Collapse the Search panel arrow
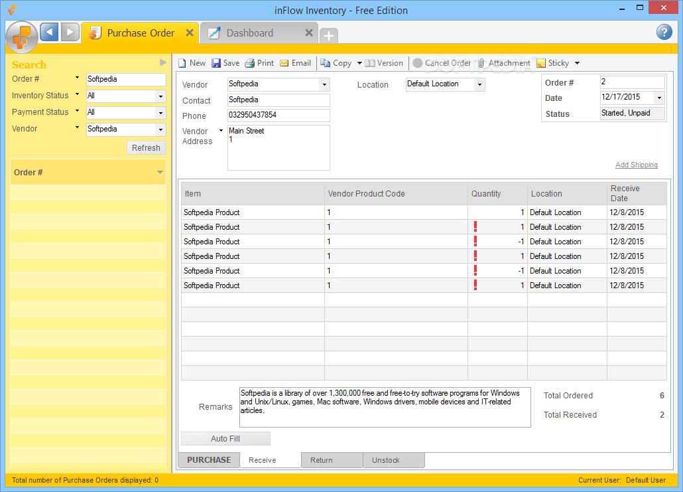 pos(163,62)
